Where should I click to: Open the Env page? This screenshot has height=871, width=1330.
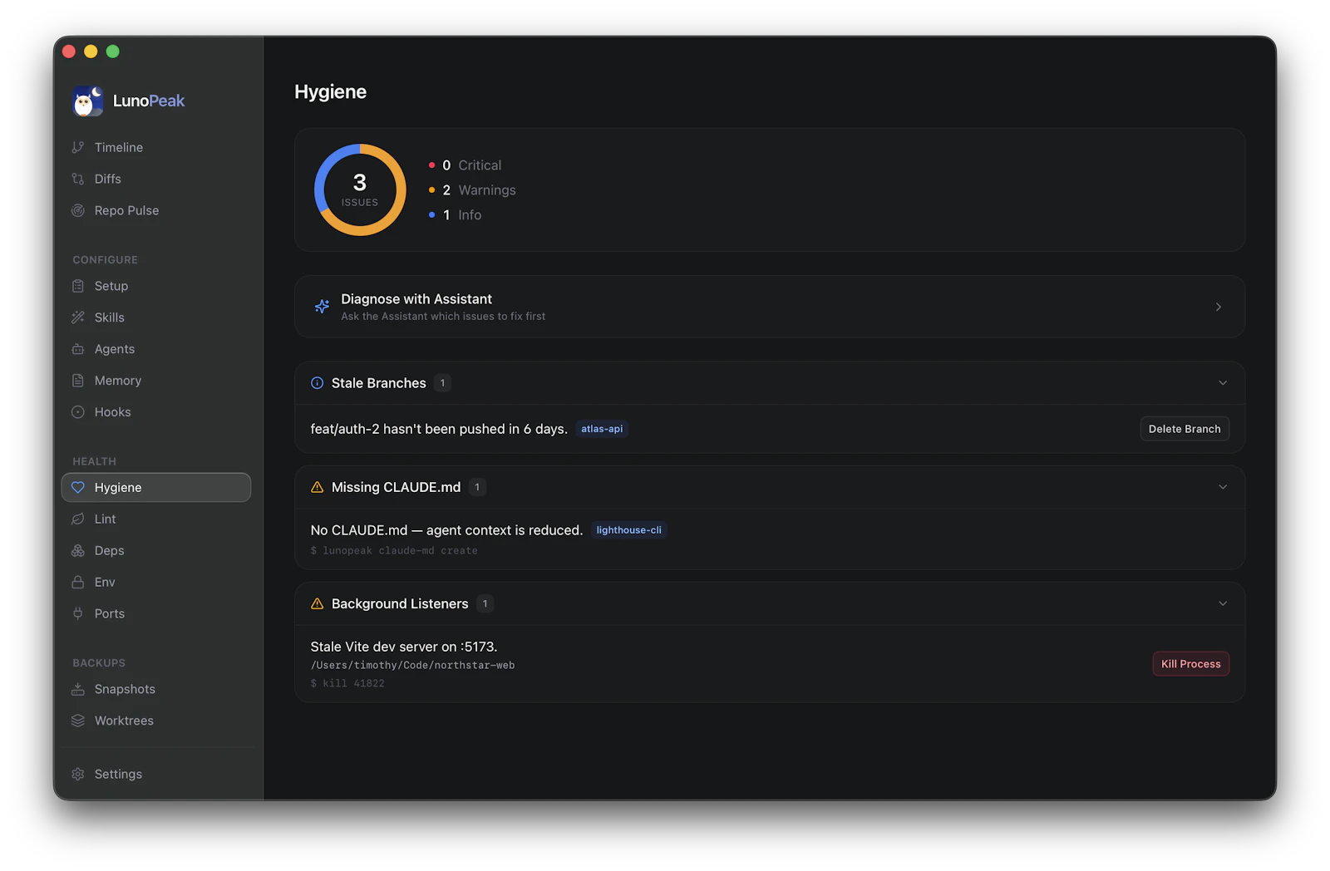(156, 583)
